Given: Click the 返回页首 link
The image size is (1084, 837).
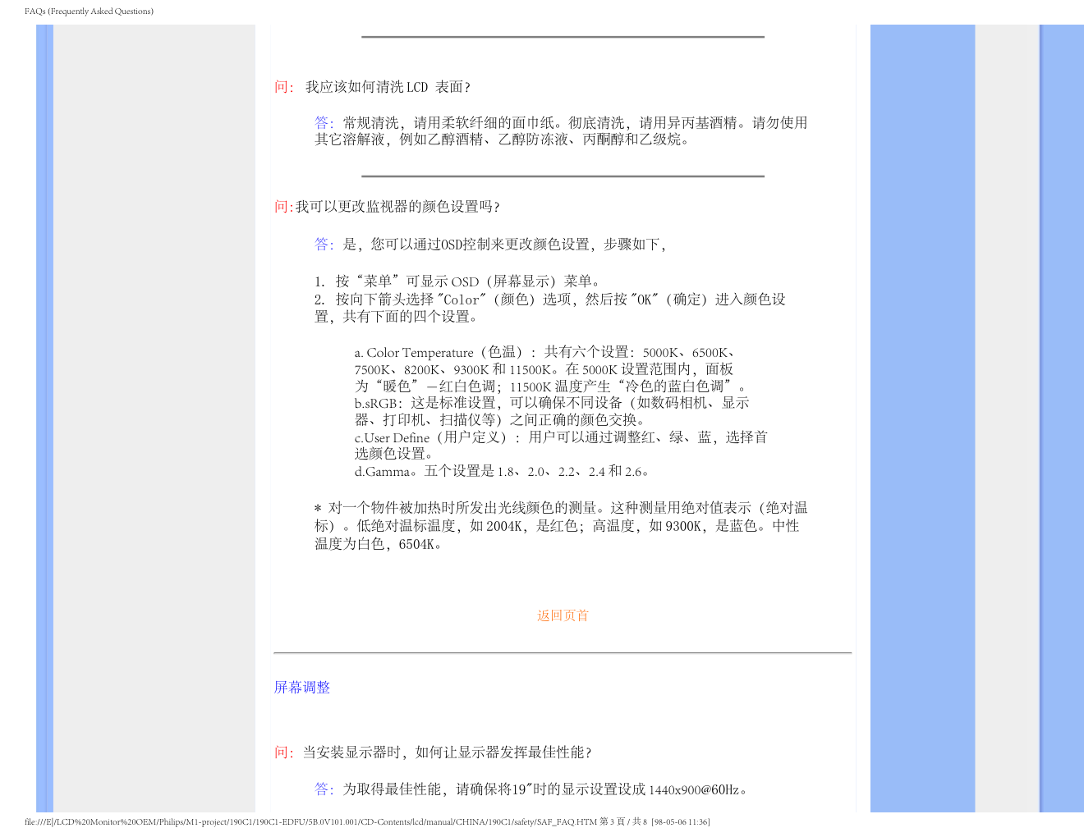Looking at the screenshot, I should pyautogui.click(x=563, y=615).
